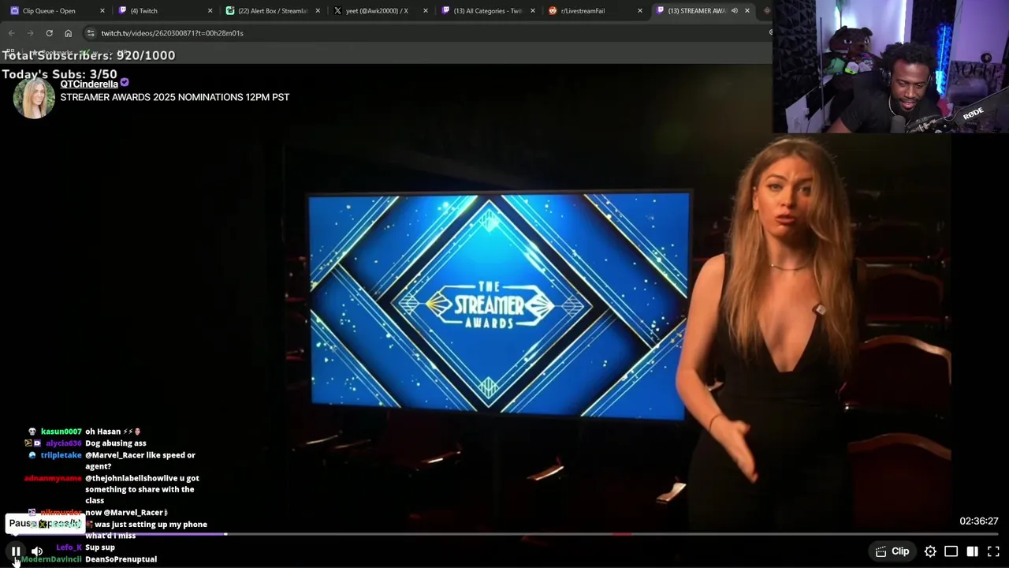The height and width of the screenshot is (568, 1009).
Task: Mute audio on the STREAMER AWARDS tab
Action: click(734, 11)
